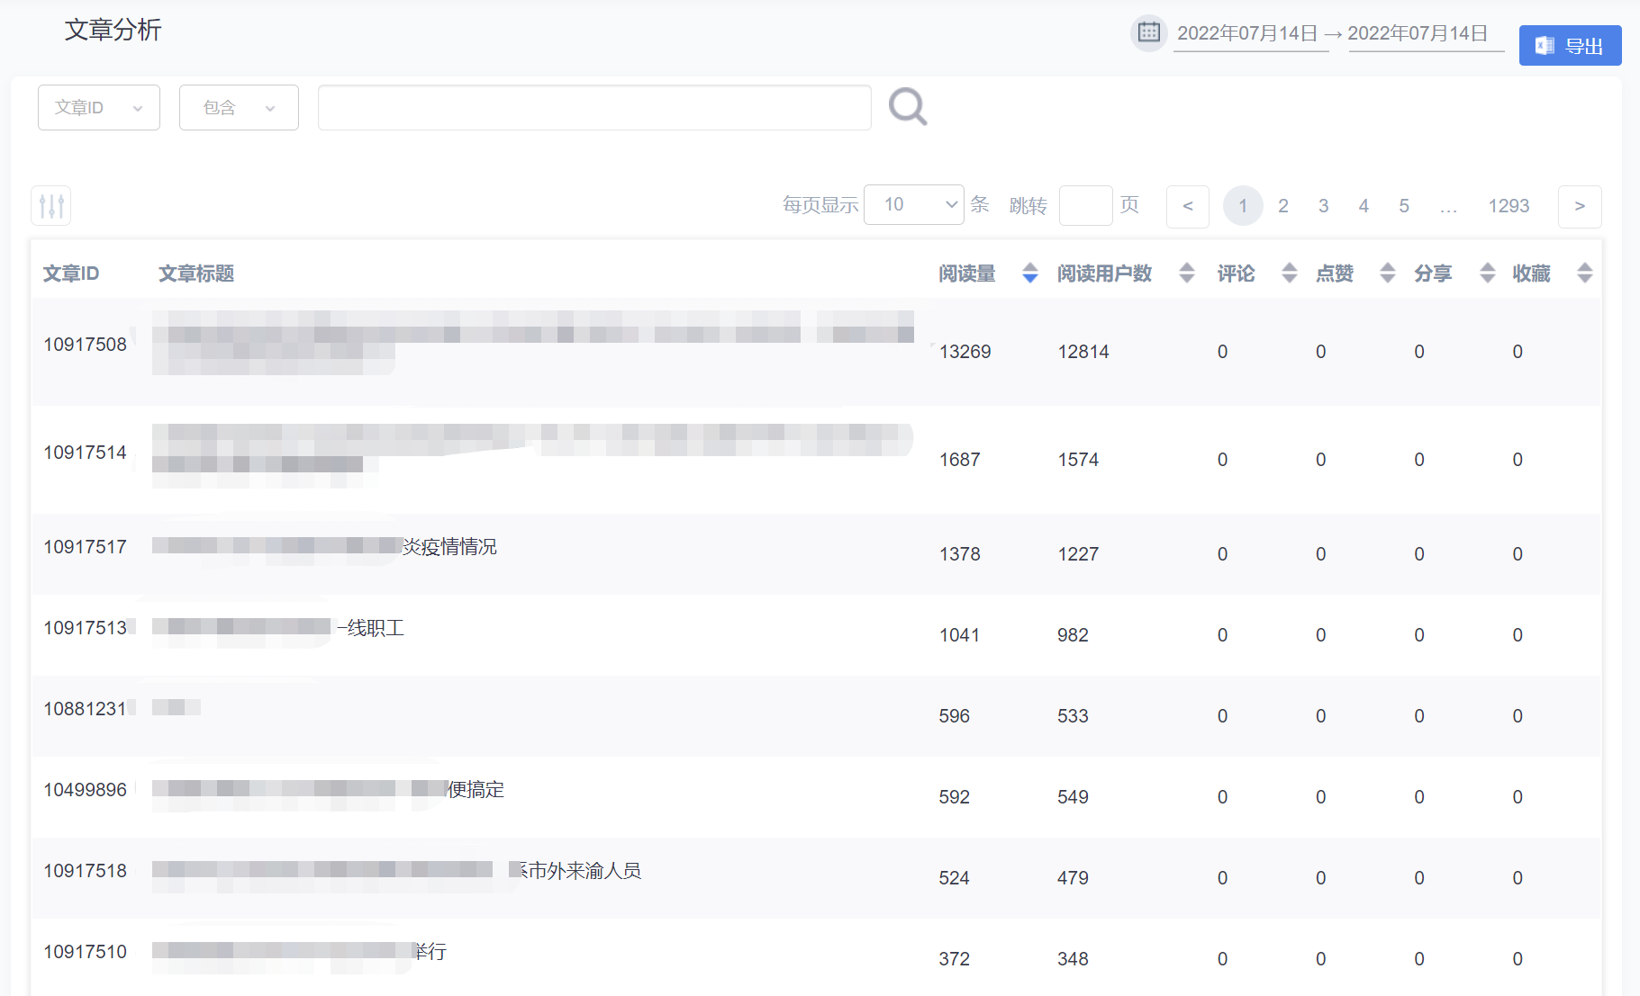Open the 文章ID field dropdown
The width and height of the screenshot is (1640, 996).
pyautogui.click(x=99, y=108)
